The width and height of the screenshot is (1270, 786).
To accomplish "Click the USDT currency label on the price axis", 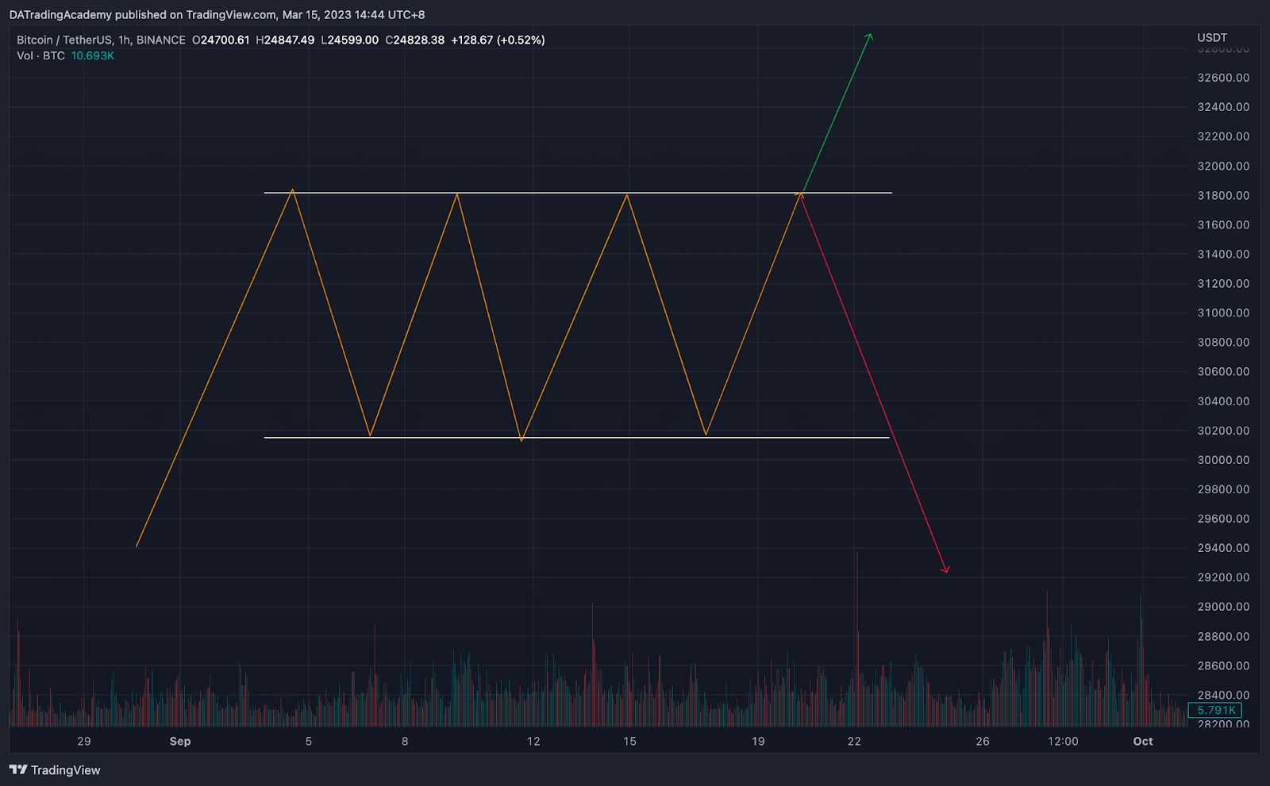I will tap(1212, 37).
